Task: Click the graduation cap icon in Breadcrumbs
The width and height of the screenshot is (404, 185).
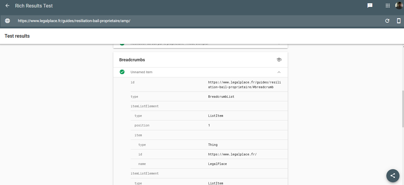Action: (x=279, y=60)
